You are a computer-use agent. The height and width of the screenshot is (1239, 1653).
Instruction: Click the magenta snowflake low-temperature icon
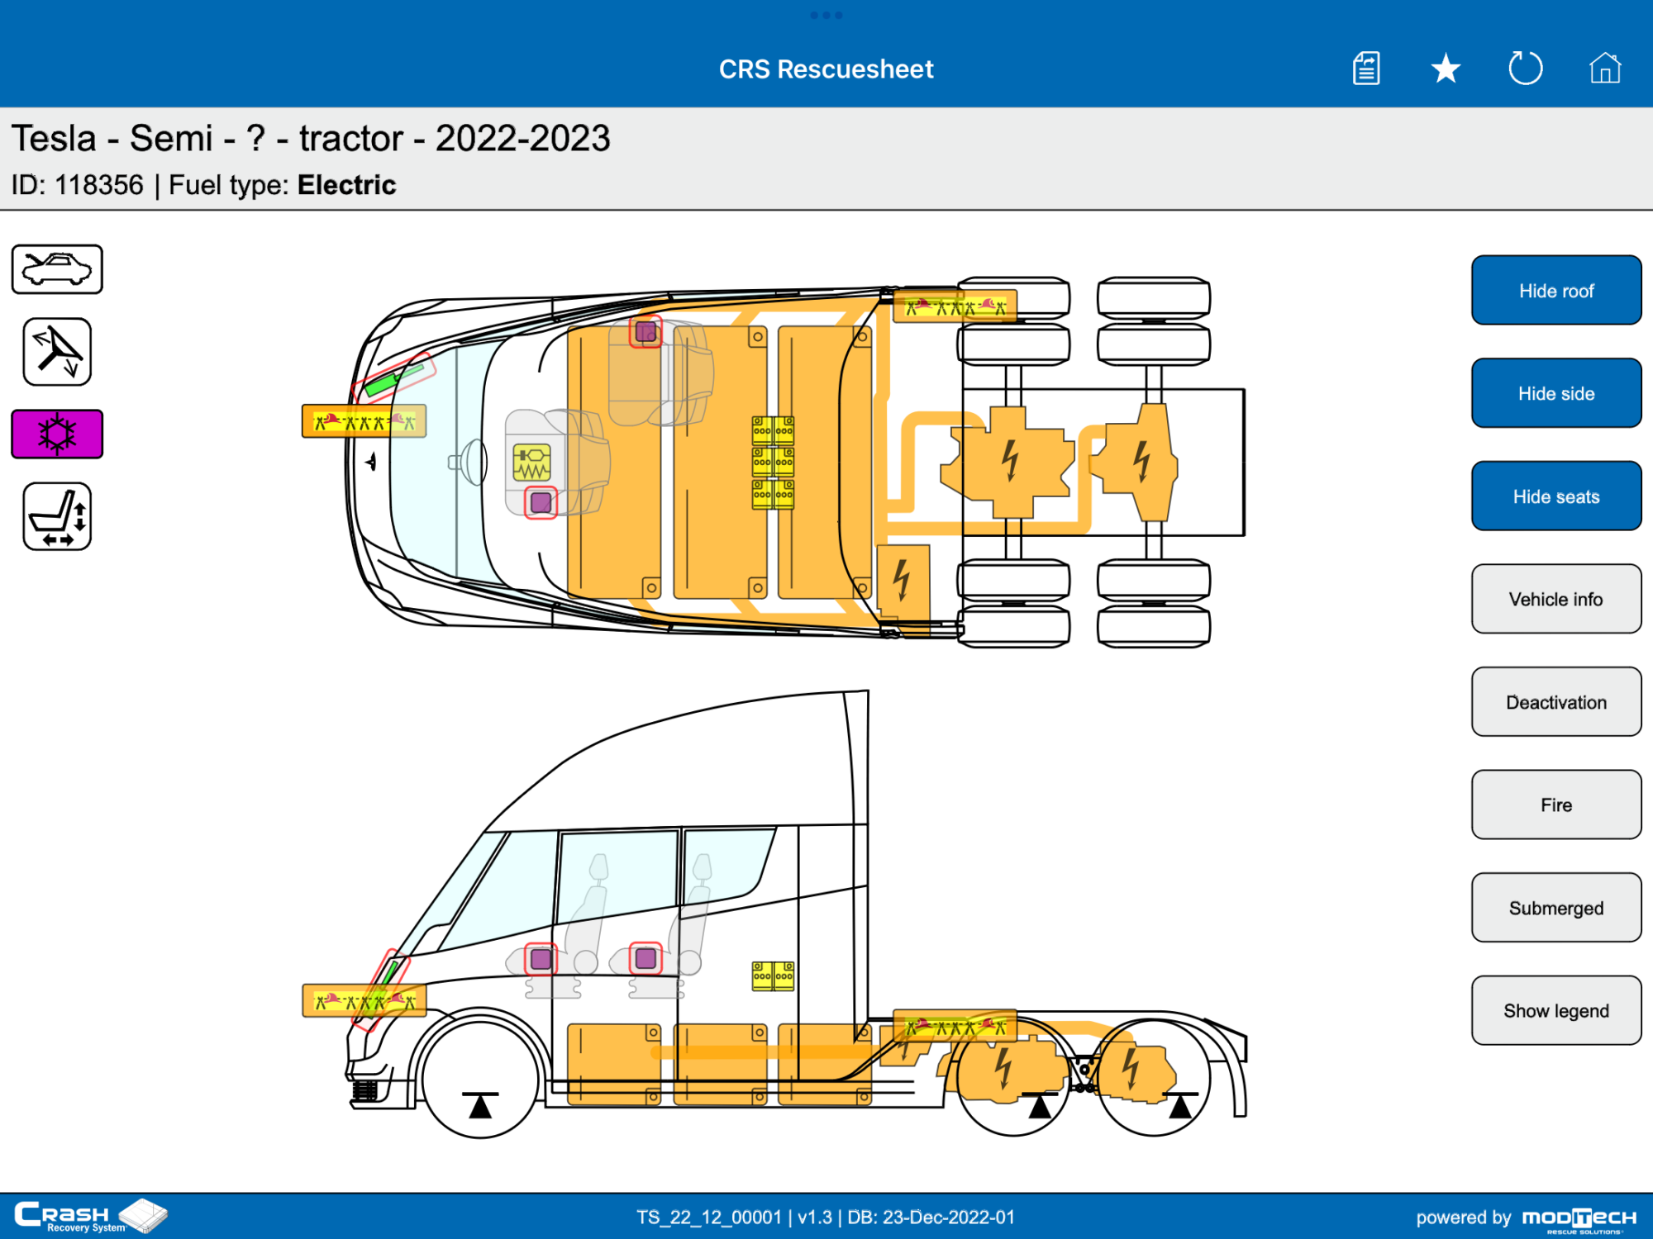57,434
